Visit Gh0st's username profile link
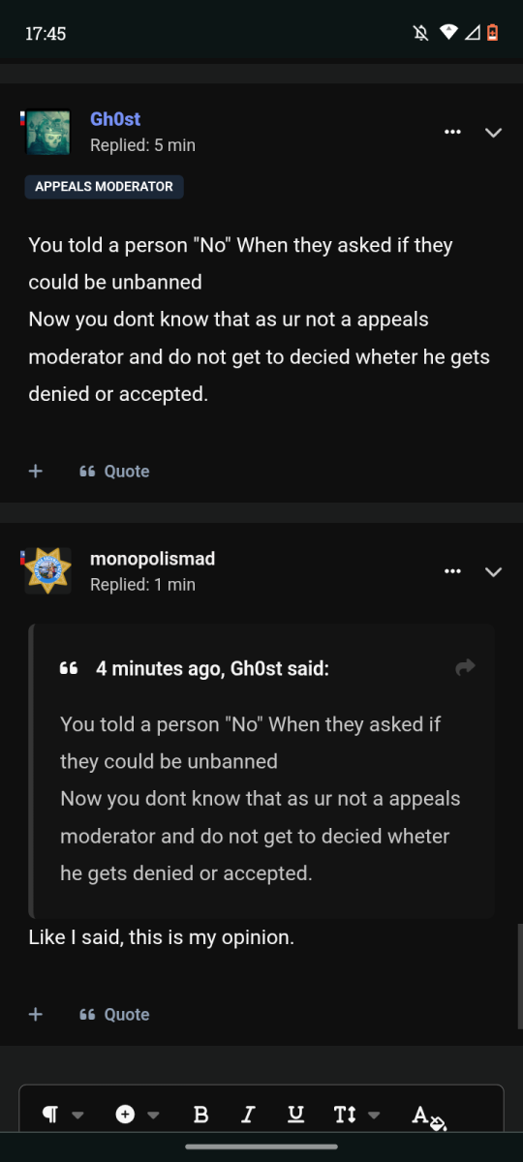 pyautogui.click(x=115, y=119)
